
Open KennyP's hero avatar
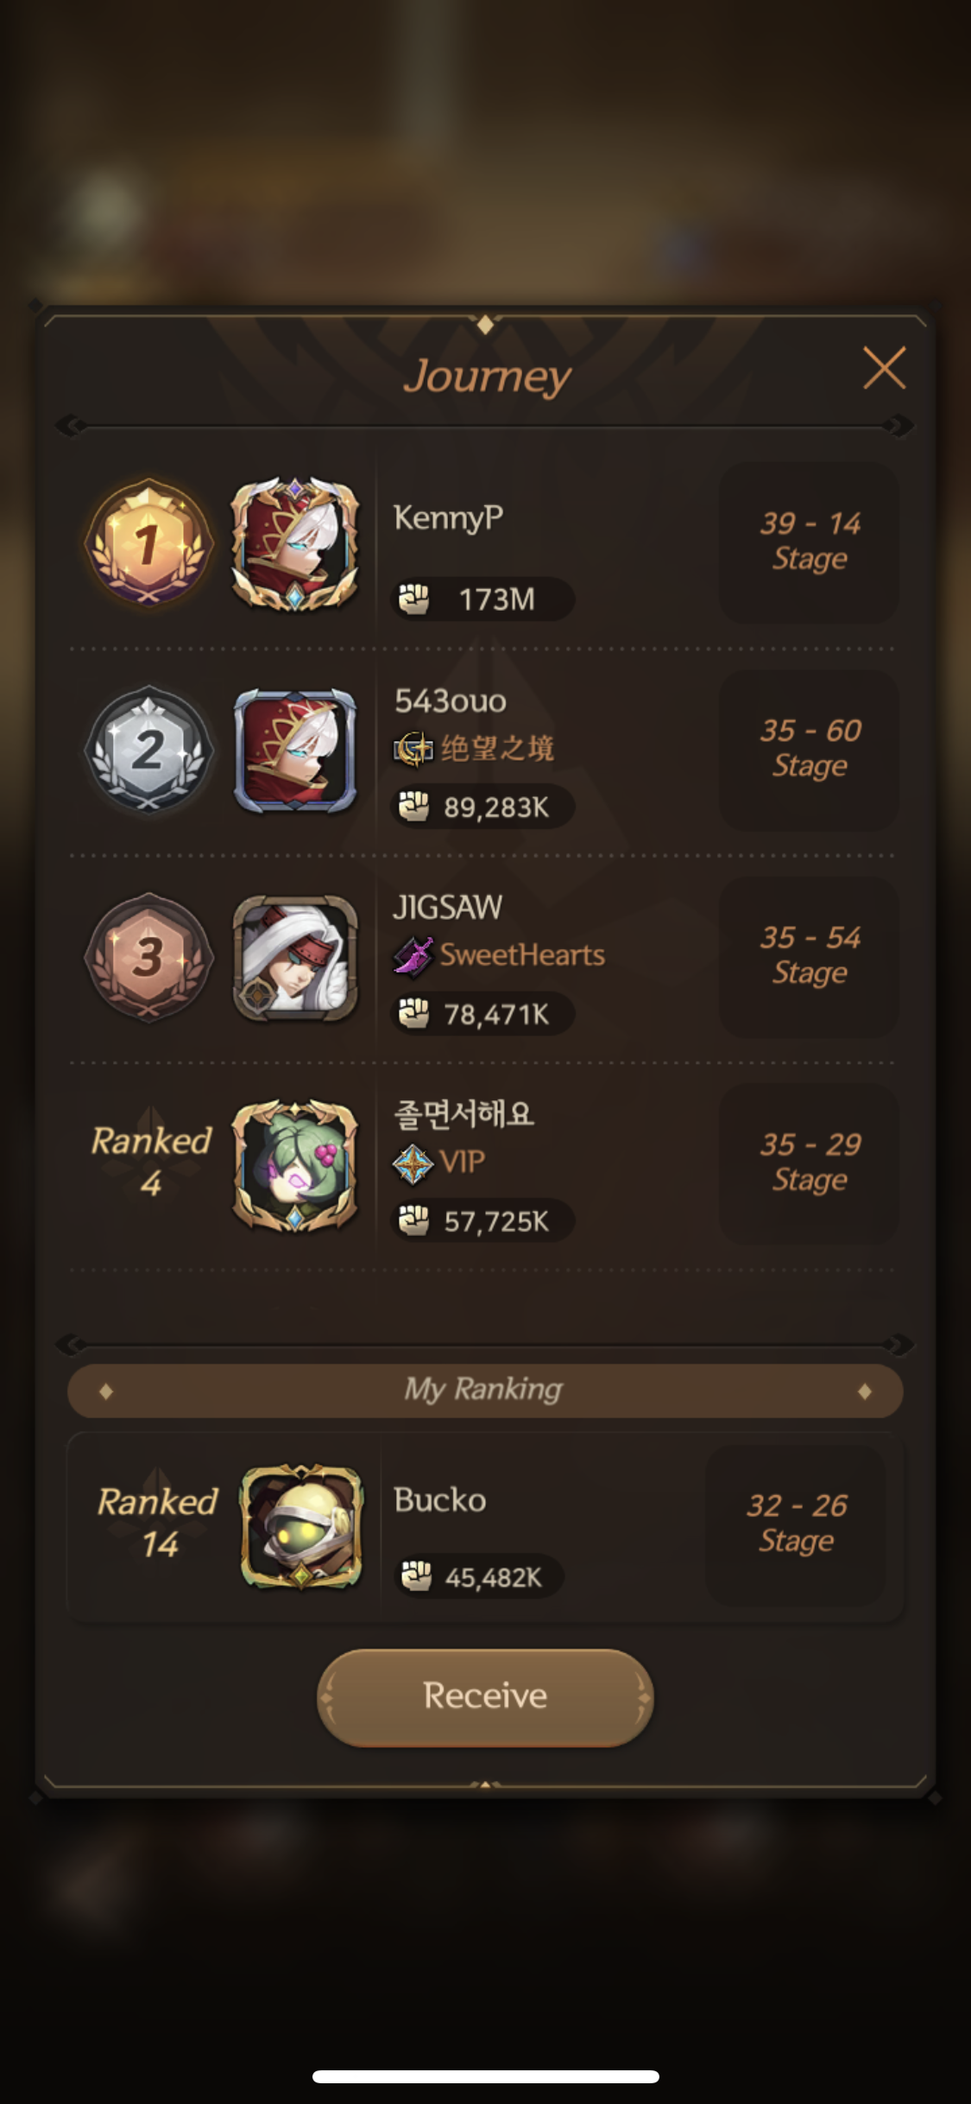coord(295,544)
